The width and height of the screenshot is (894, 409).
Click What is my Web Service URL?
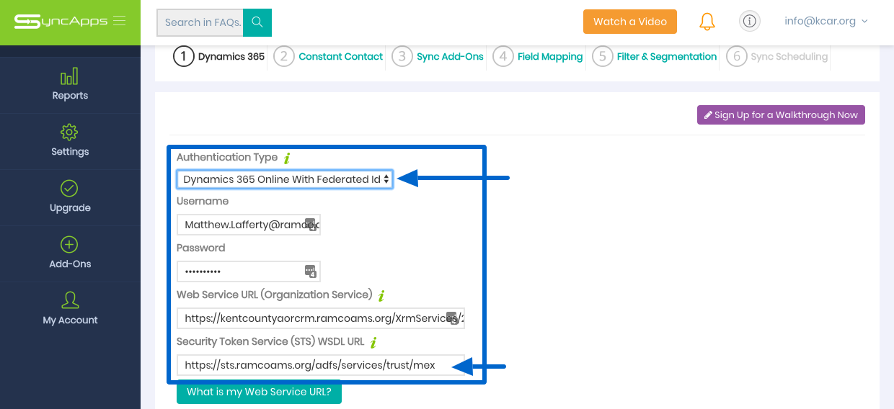pos(259,392)
